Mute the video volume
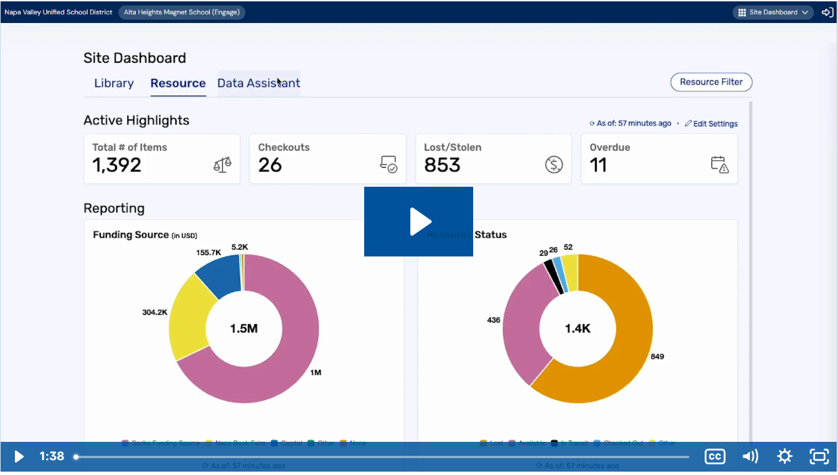Screen dimensions: 838x475 (x=750, y=457)
